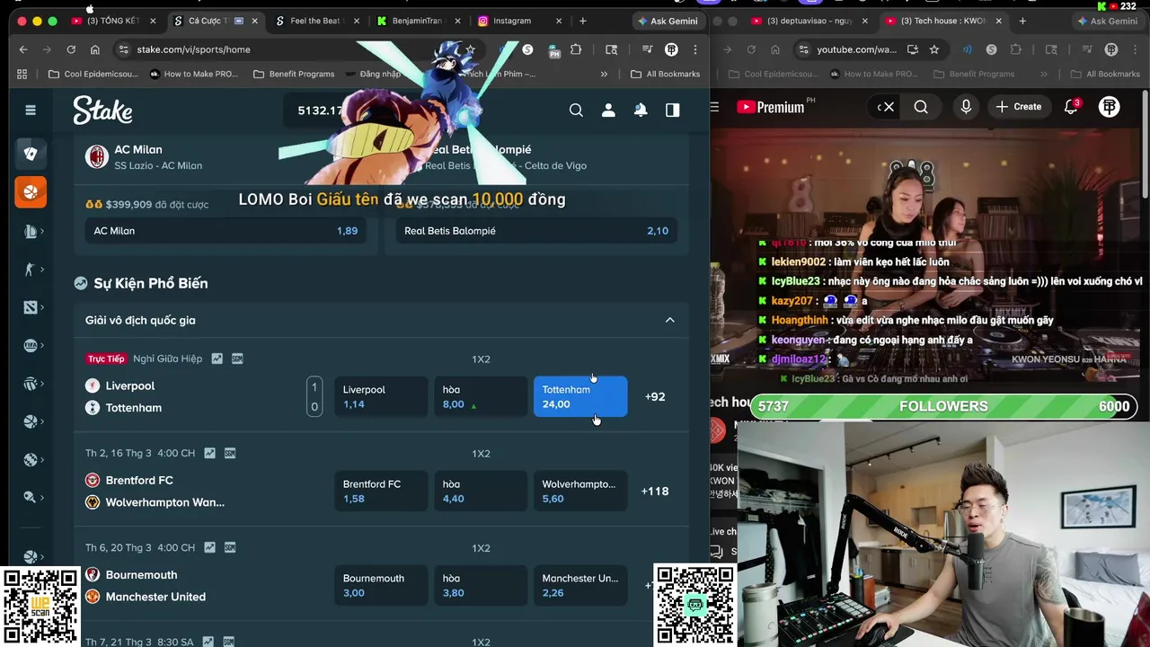Open the Stake hamburger menu

click(x=31, y=110)
